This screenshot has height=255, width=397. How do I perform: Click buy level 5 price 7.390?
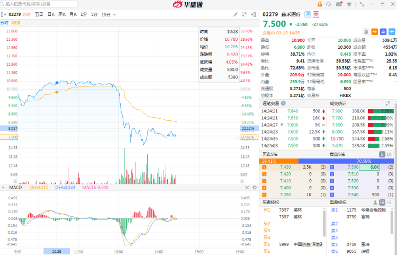click(285, 195)
